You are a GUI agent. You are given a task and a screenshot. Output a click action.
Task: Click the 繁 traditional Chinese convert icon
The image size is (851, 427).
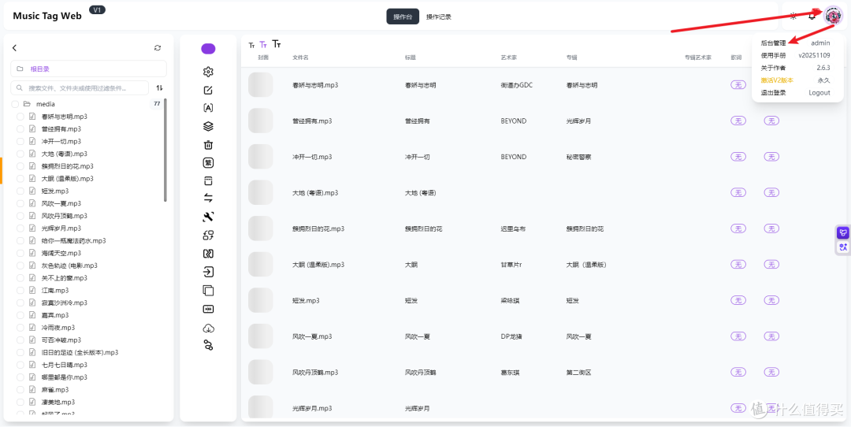tap(208, 163)
